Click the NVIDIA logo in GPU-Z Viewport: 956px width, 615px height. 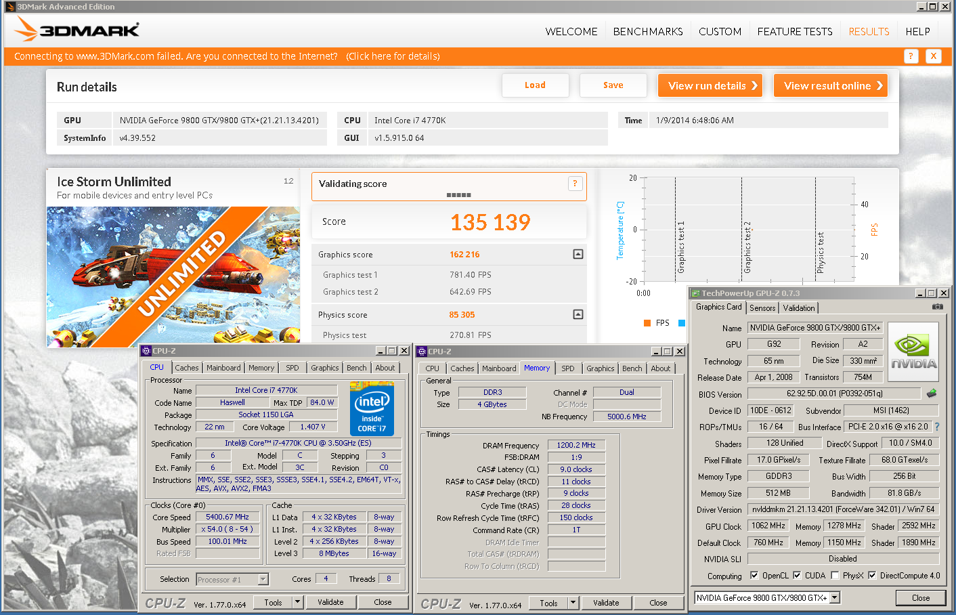tap(913, 352)
